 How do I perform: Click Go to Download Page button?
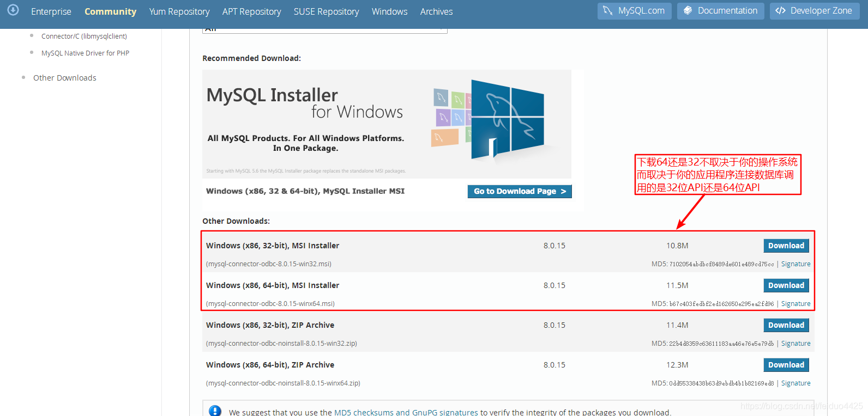tap(520, 192)
